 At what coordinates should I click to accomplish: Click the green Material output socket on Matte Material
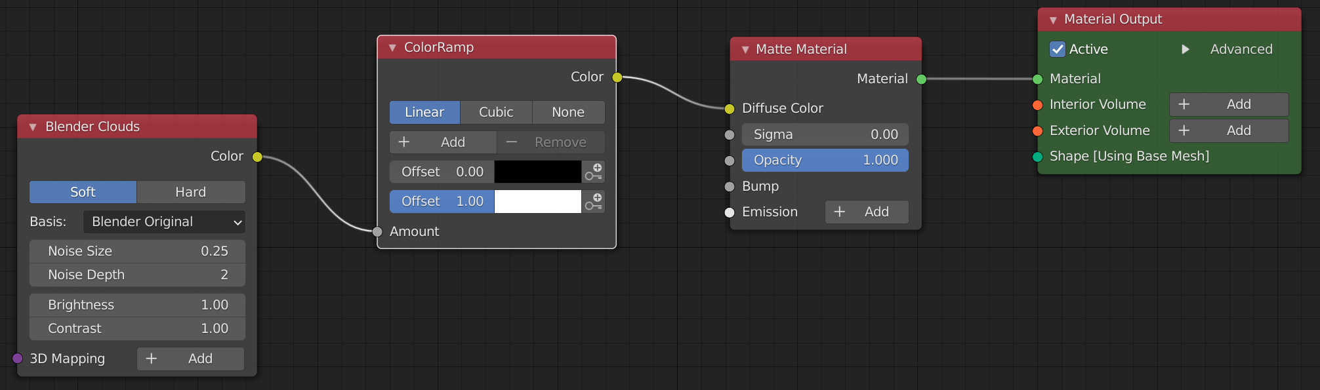coord(921,79)
